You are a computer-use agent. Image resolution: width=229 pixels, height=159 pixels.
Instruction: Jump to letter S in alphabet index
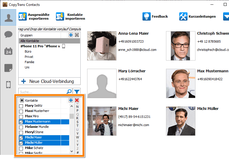[77, 122]
